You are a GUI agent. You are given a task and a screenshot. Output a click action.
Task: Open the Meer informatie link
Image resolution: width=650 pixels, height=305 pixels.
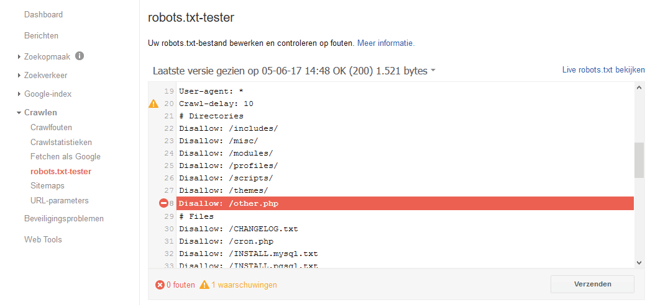tap(385, 43)
